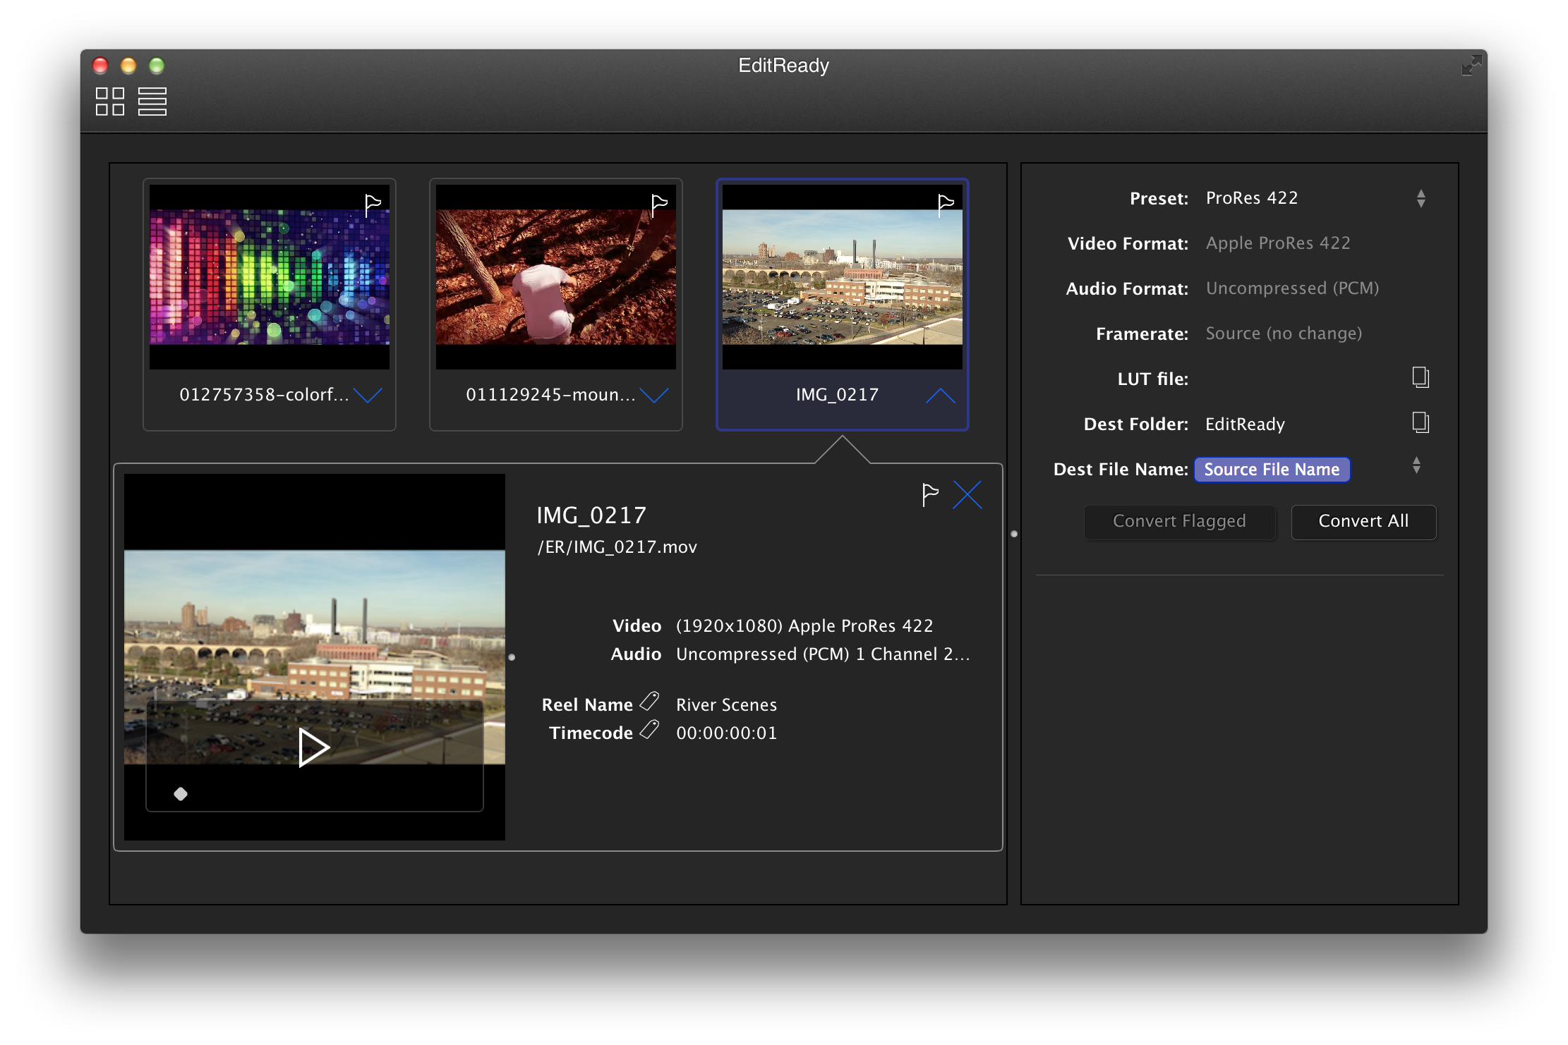1568x1045 pixels.
Task: Expand details for 012757358-colorf clip
Action: [368, 395]
